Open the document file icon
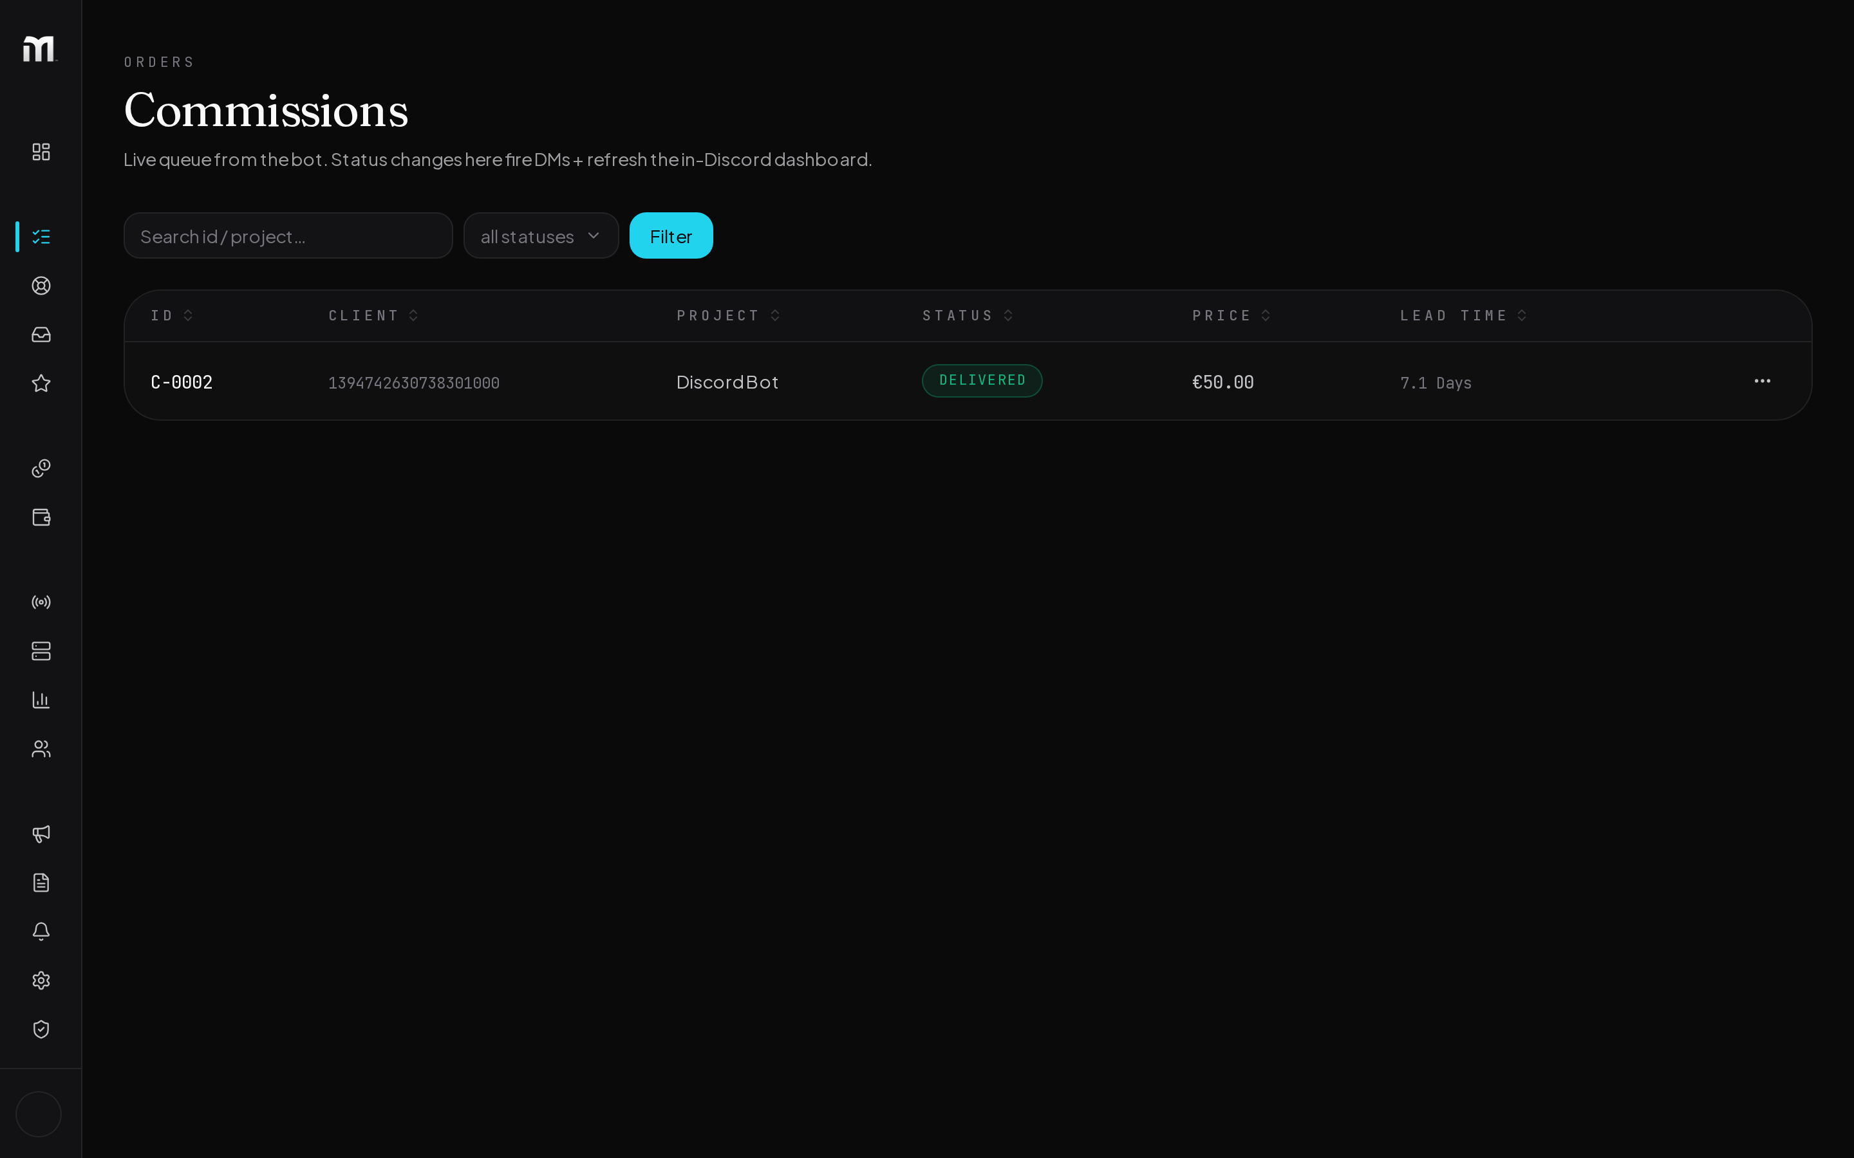1854x1158 pixels. (41, 882)
